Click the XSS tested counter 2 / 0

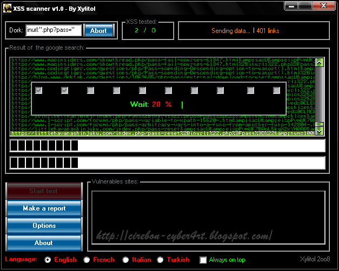[145, 30]
